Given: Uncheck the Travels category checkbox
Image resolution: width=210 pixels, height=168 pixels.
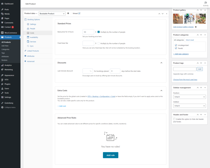Looking at the screenshot, I should pos(176,48).
